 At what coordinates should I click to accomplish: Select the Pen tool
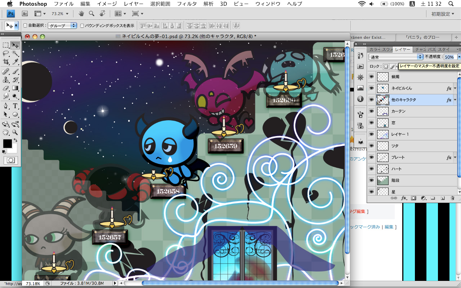6,106
